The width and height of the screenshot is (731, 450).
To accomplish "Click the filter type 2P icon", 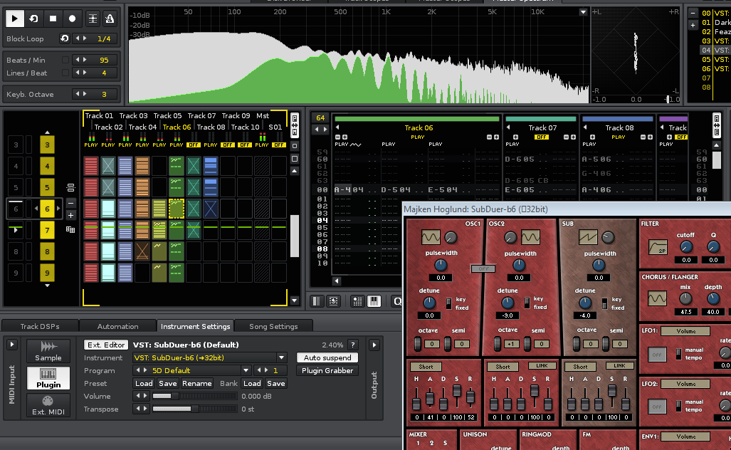I will coord(658,247).
